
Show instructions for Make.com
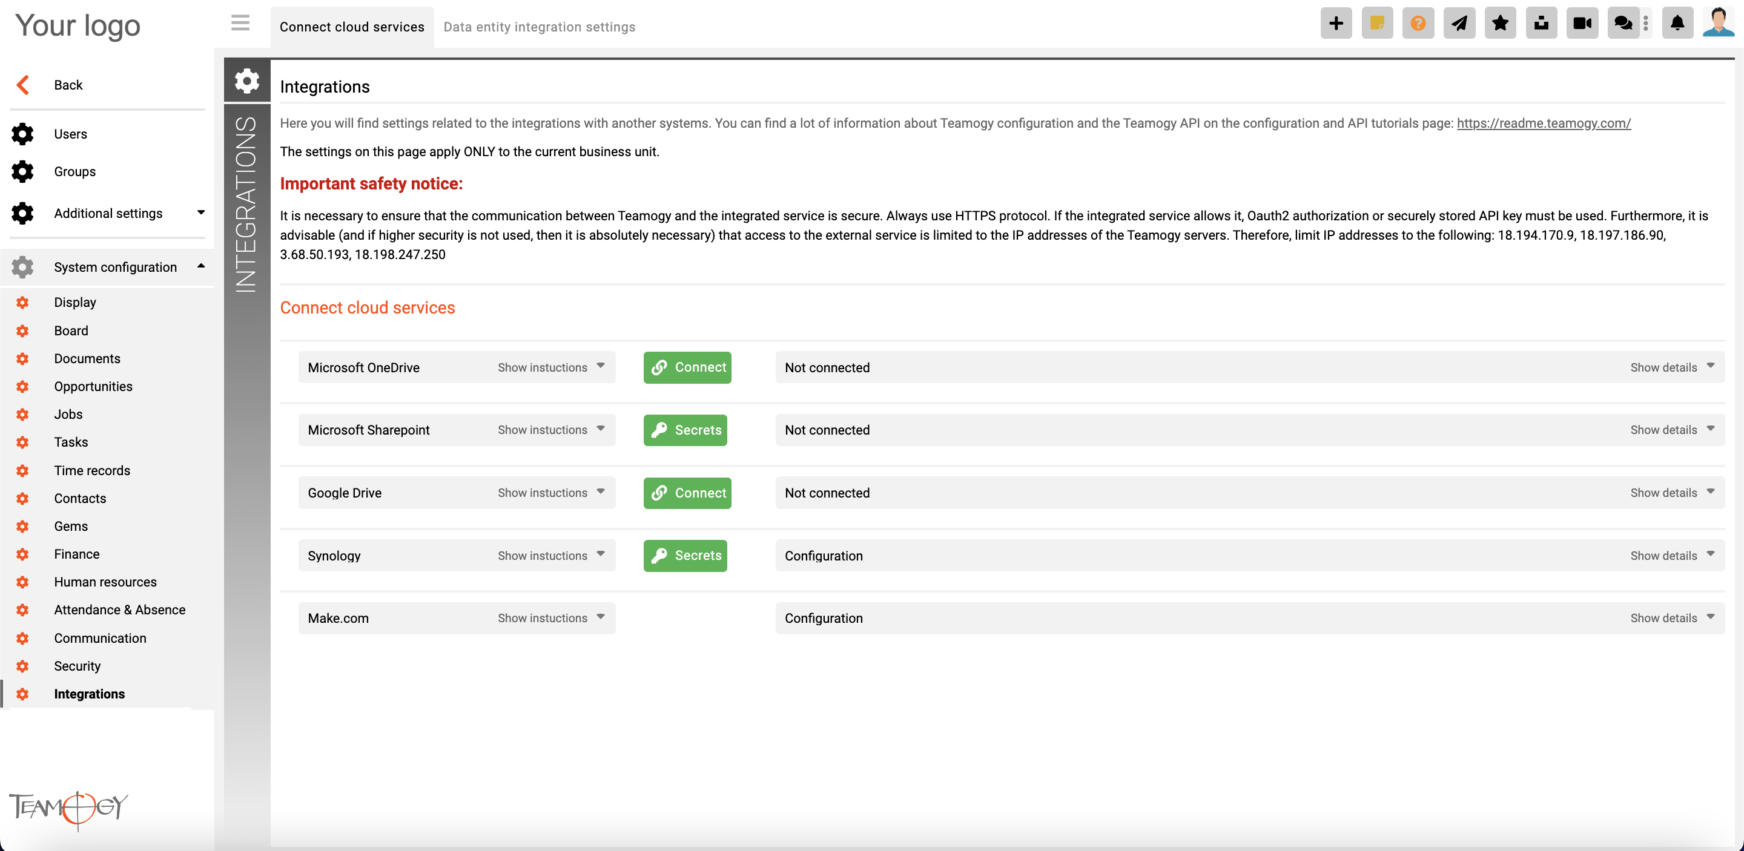551,617
